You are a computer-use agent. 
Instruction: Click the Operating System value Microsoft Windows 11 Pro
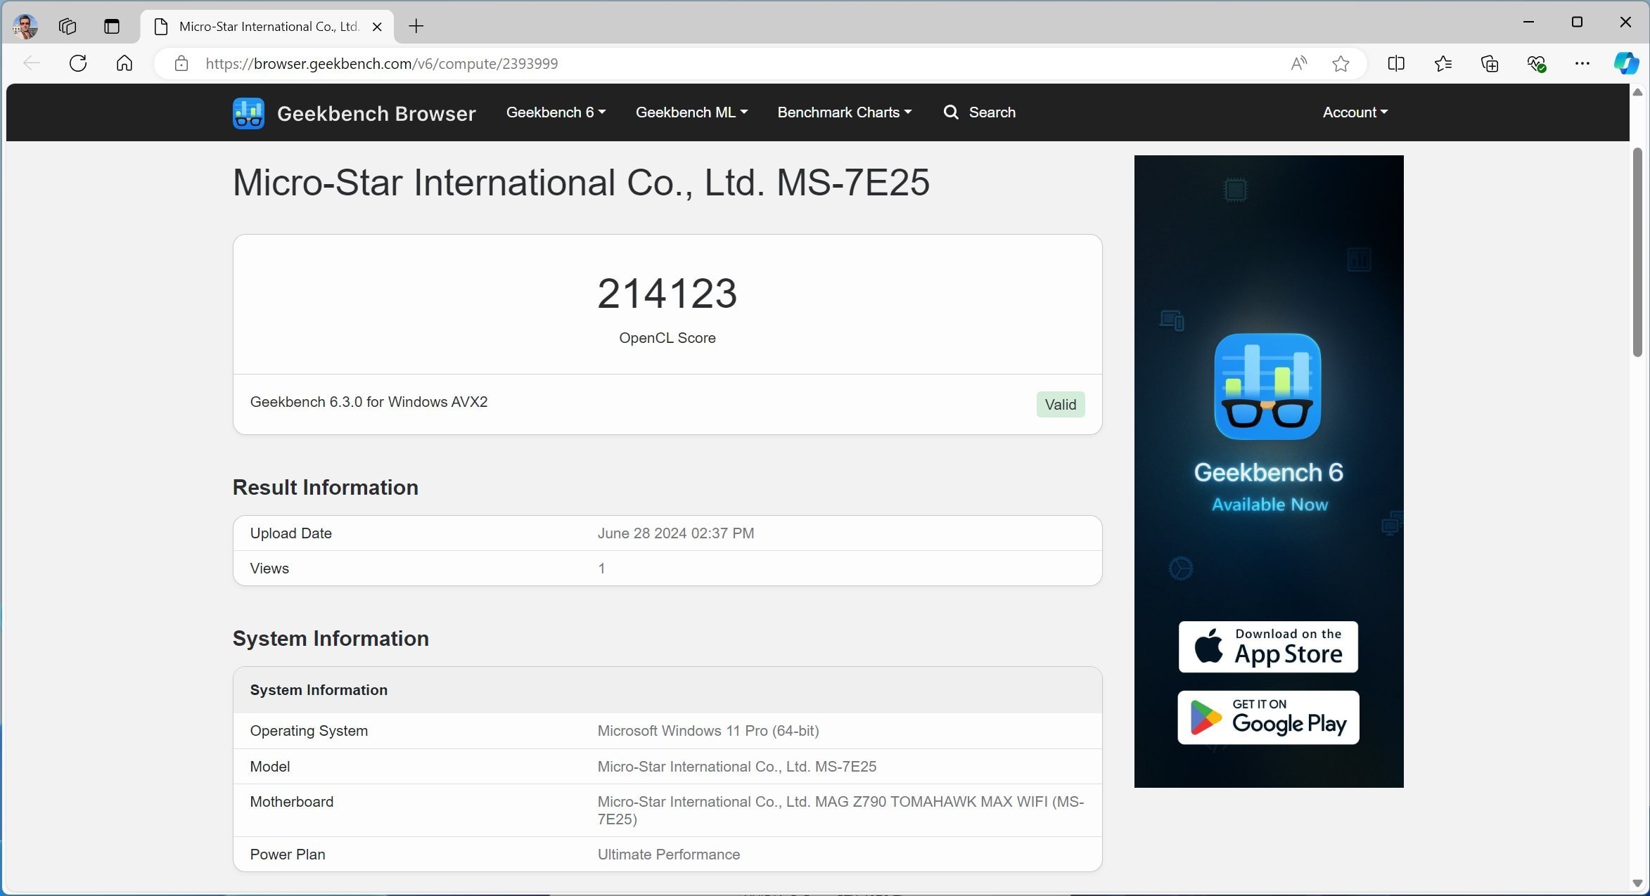click(x=708, y=731)
